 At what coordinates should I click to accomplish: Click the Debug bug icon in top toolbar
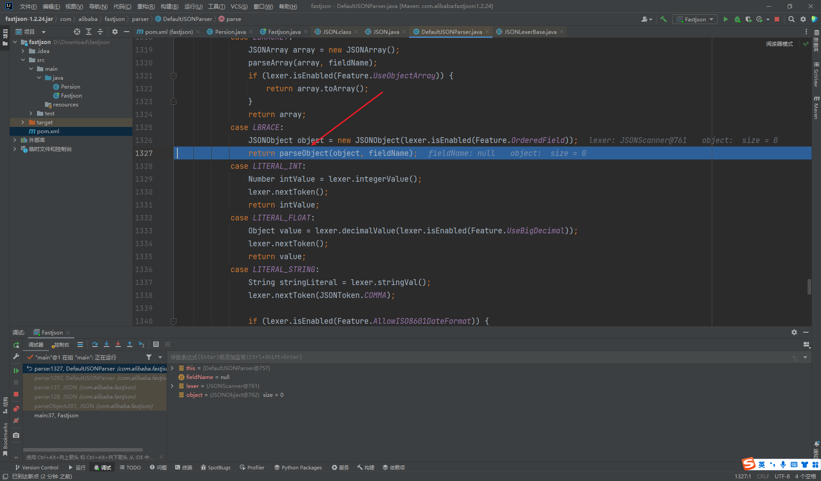737,19
